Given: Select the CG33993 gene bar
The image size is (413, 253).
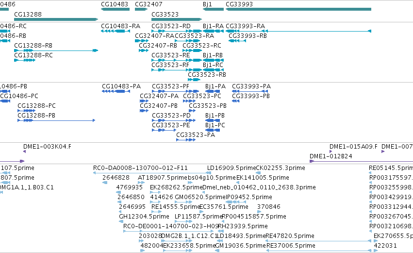Looking at the screenshot, I should point(298,9).
